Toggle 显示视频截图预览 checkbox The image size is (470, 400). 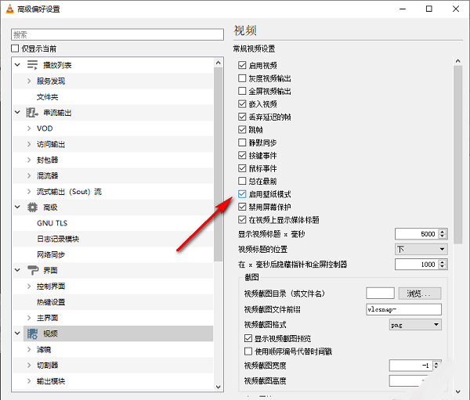(248, 338)
